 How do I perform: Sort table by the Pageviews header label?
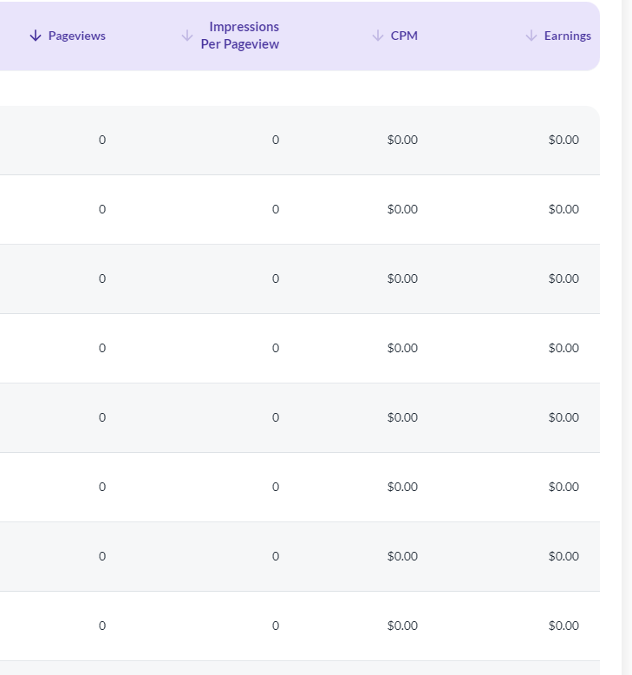(76, 36)
